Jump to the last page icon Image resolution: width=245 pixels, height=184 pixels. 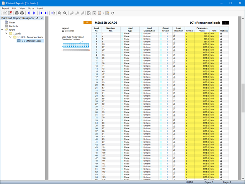pyautogui.click(x=46, y=13)
